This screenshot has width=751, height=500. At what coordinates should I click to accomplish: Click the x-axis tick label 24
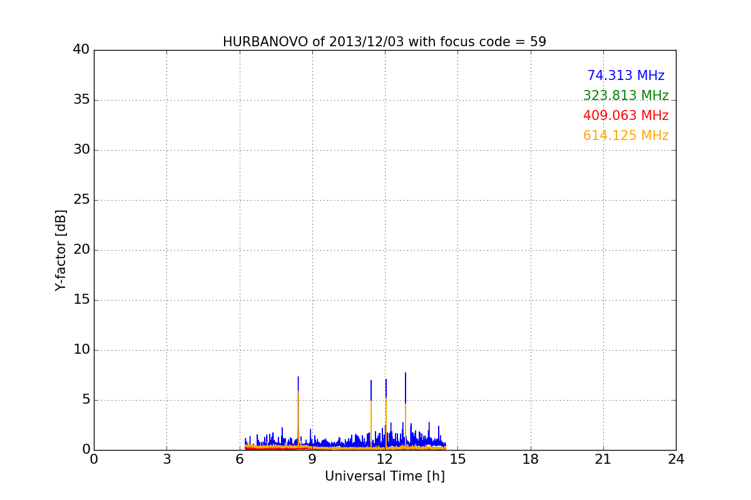tap(676, 459)
